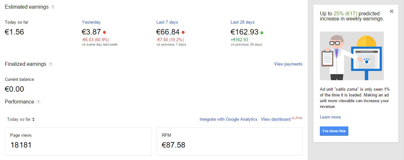
Task: Click help icon beside Estimated earnings
Action: point(53,7)
